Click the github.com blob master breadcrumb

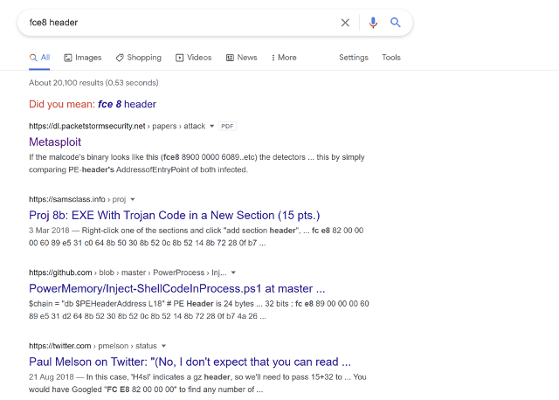pos(128,272)
